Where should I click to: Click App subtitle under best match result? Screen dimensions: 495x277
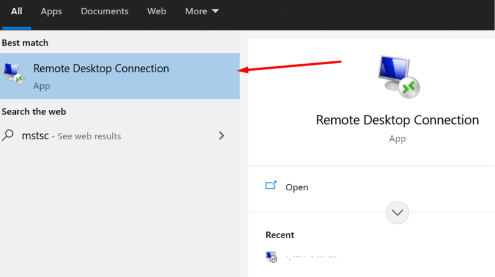[42, 86]
